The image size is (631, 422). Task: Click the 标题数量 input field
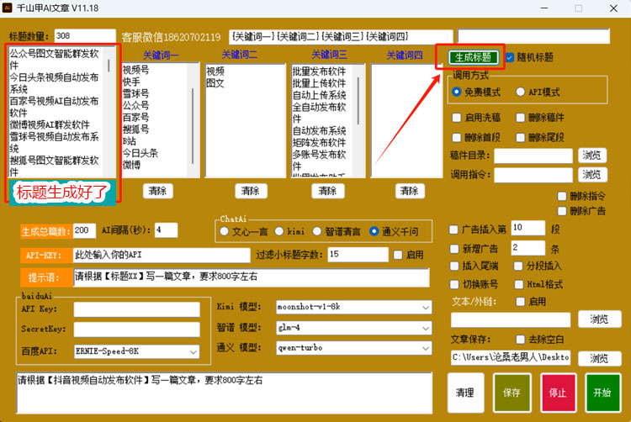click(x=85, y=36)
